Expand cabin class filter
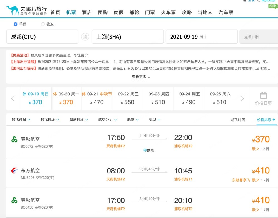 133,120
